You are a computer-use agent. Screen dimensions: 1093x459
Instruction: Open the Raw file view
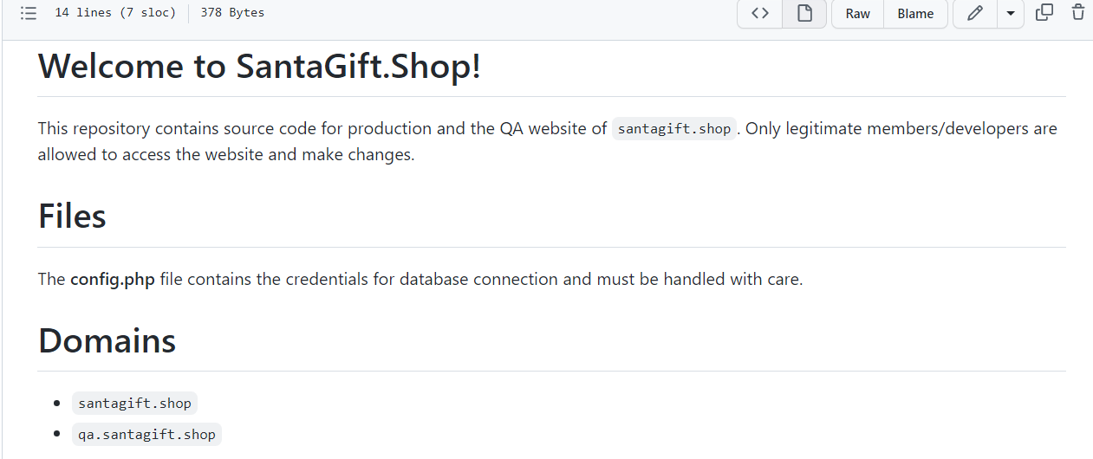(x=857, y=14)
